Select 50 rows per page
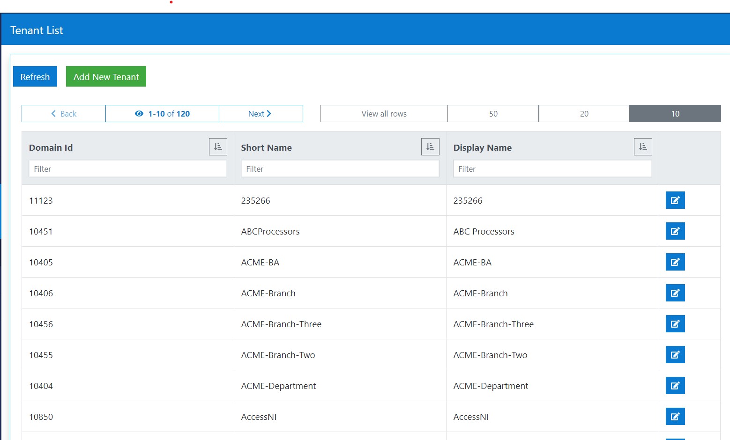 pyautogui.click(x=493, y=113)
